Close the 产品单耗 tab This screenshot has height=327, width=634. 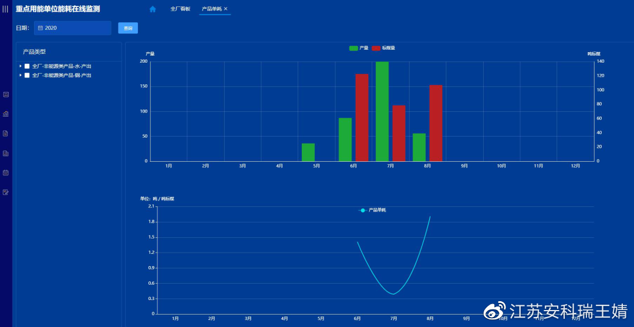point(225,9)
